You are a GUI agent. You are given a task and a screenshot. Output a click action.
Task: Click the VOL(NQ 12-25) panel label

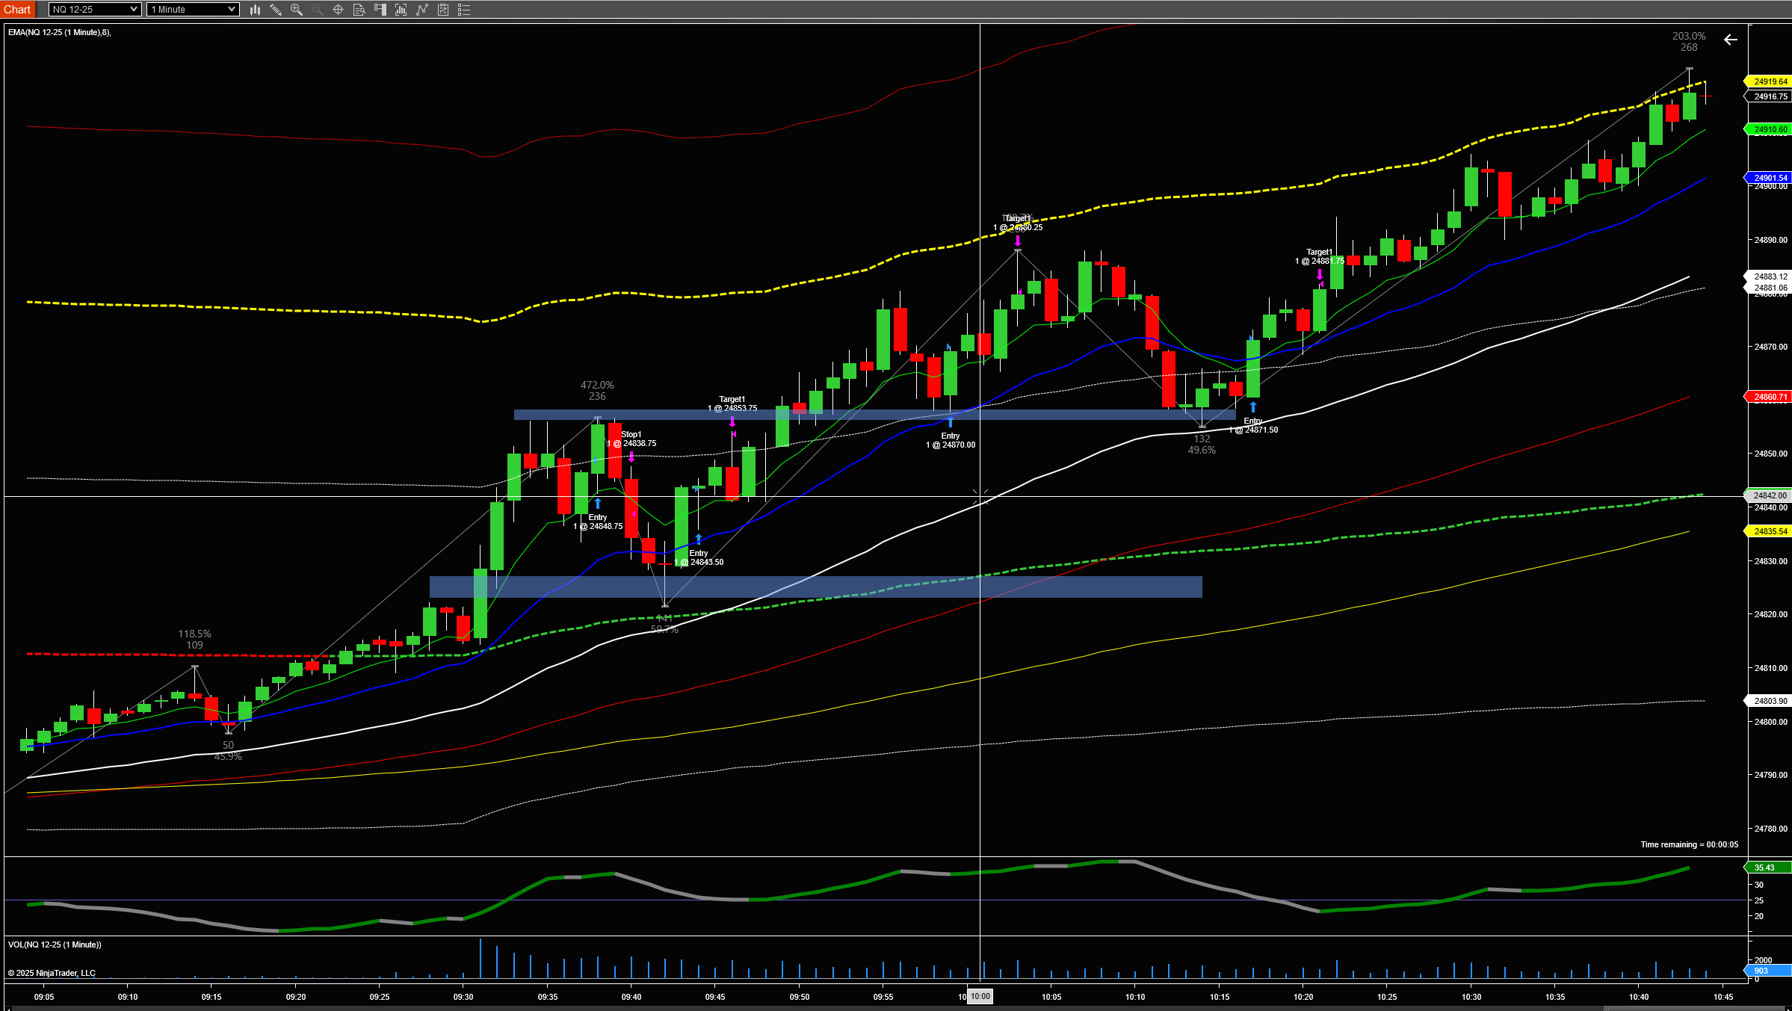click(x=55, y=944)
